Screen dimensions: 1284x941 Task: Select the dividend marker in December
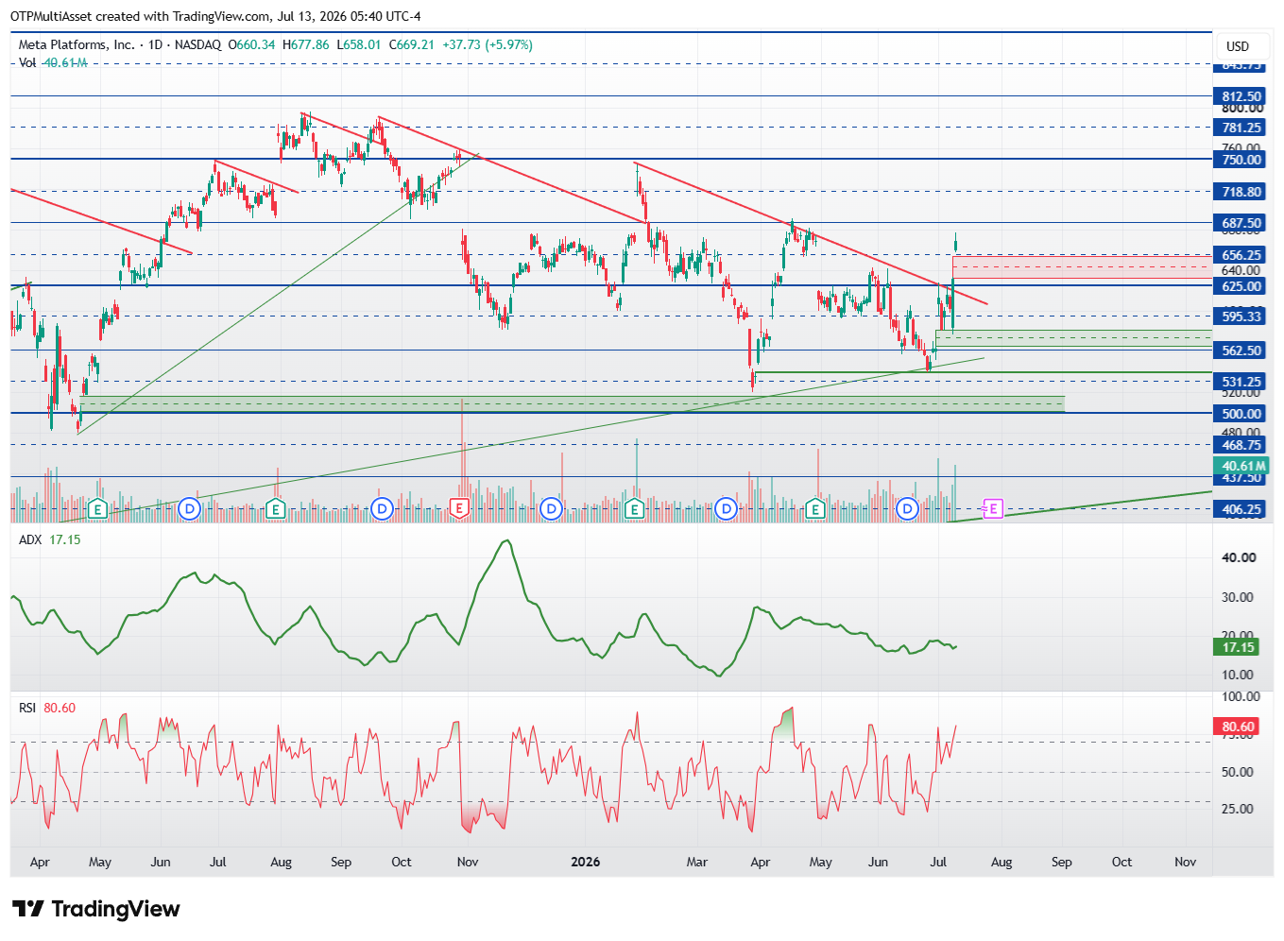[551, 509]
